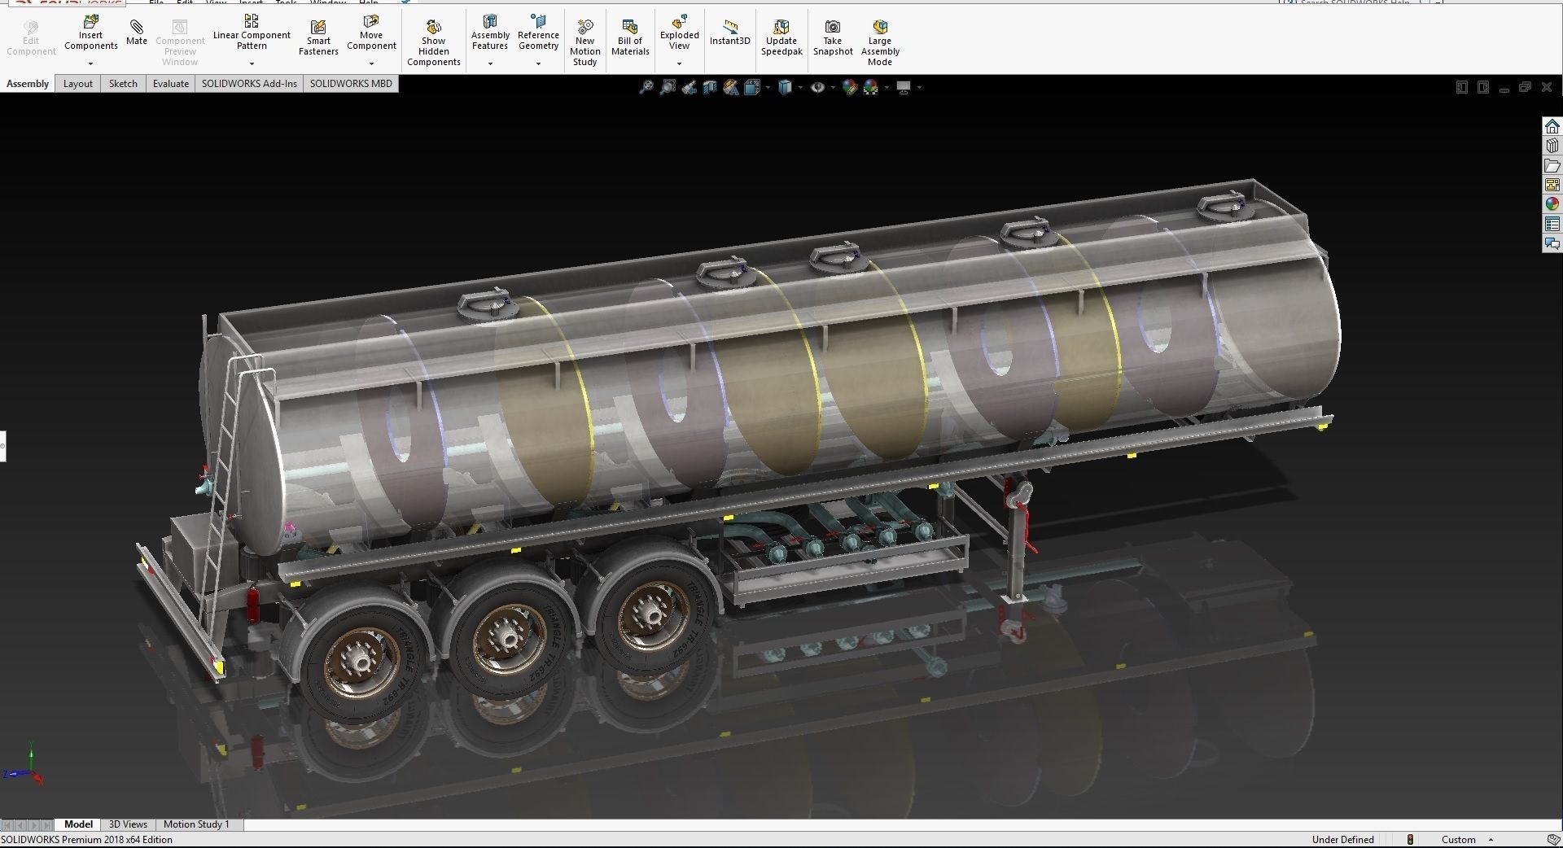Expand the Apply Scene dropdown arrow
Screen dimensions: 1563x848
(887, 87)
